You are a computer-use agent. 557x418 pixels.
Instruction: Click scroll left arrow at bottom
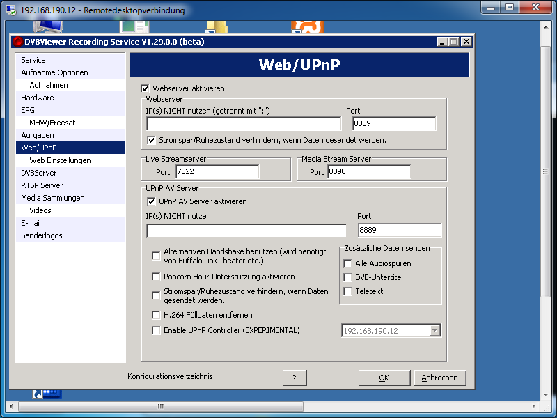[x=11, y=406]
